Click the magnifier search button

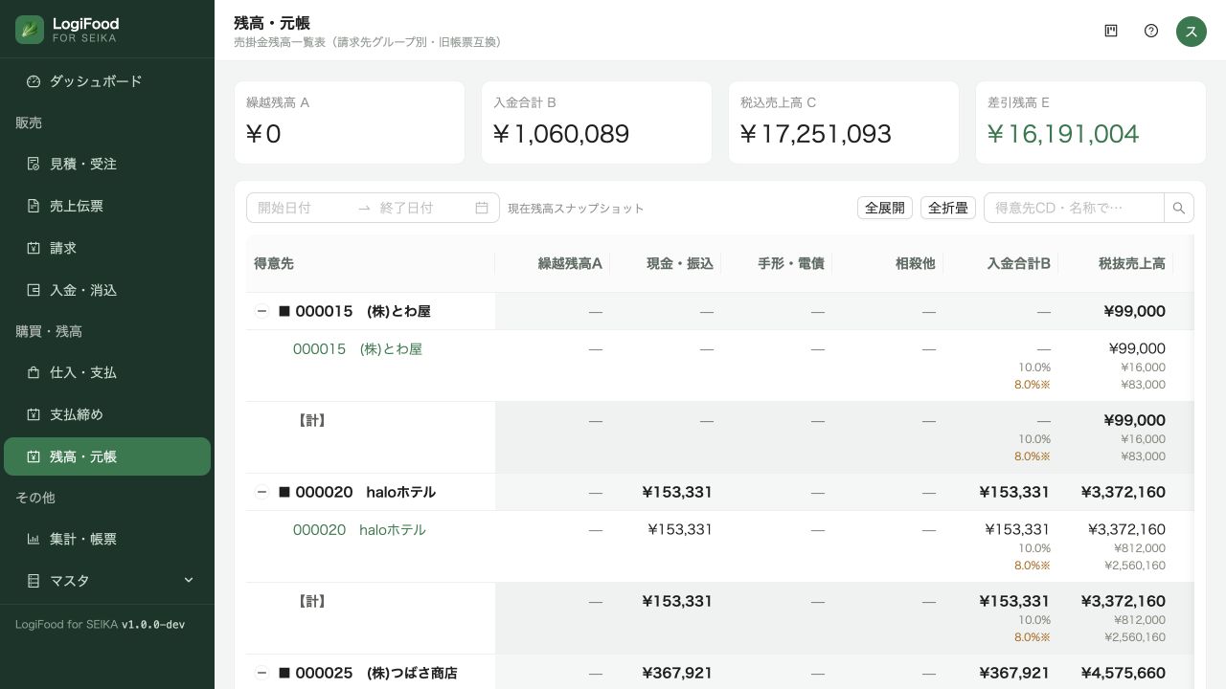(1179, 208)
